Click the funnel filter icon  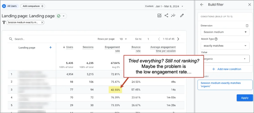[4, 23]
